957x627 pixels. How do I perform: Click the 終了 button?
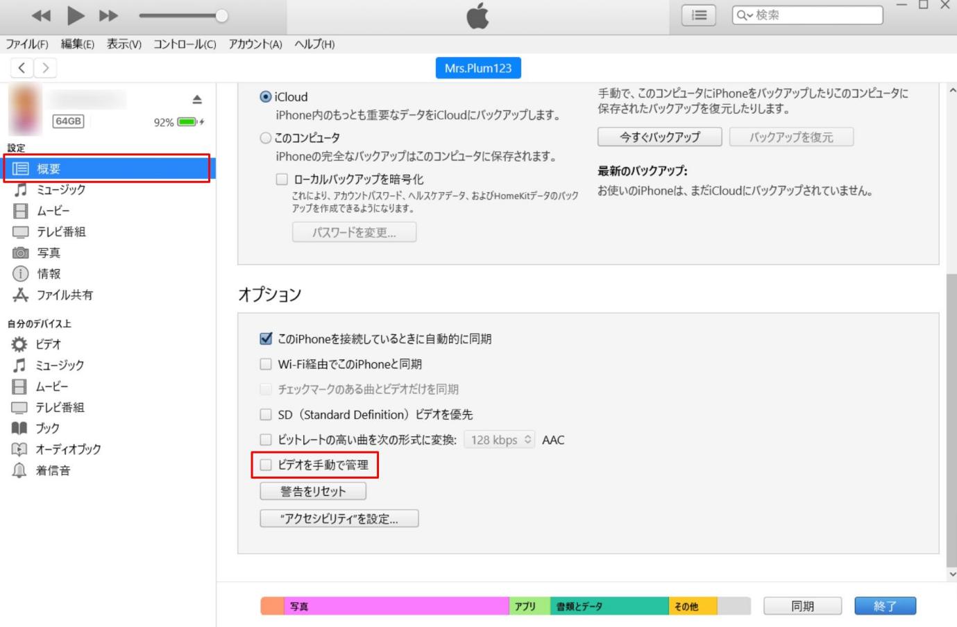886,606
